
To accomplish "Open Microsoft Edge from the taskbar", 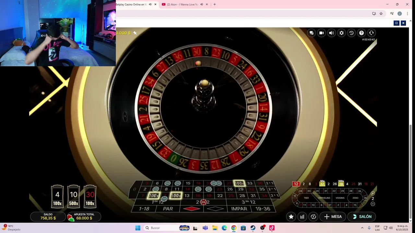I will (224, 228).
